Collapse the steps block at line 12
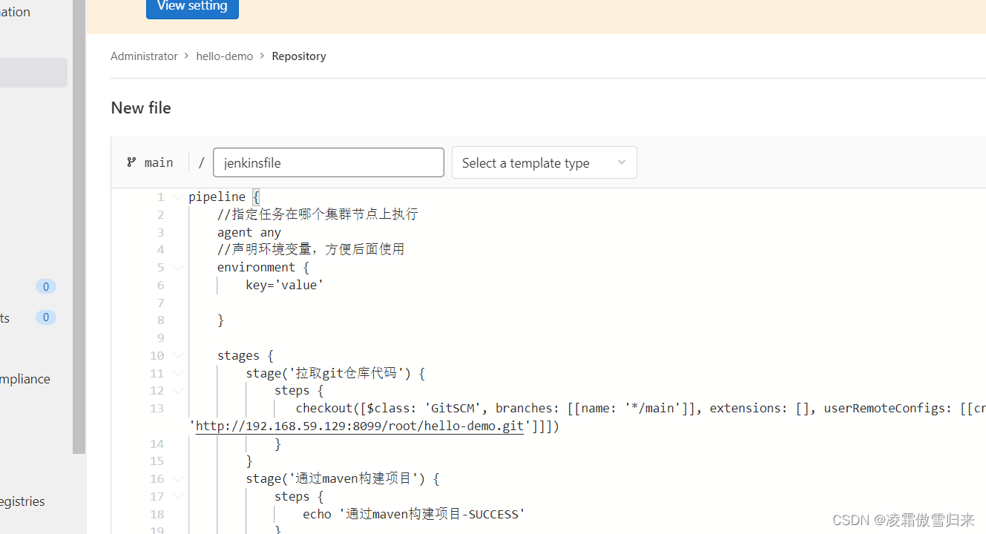Screen dimensions: 986x534 (x=178, y=391)
